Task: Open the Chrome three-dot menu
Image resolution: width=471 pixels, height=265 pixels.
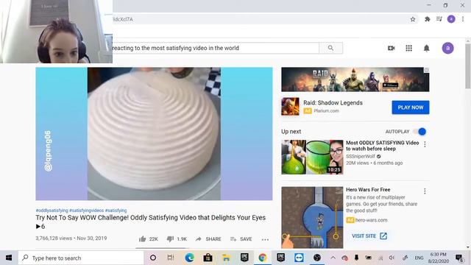Action: coord(463,19)
